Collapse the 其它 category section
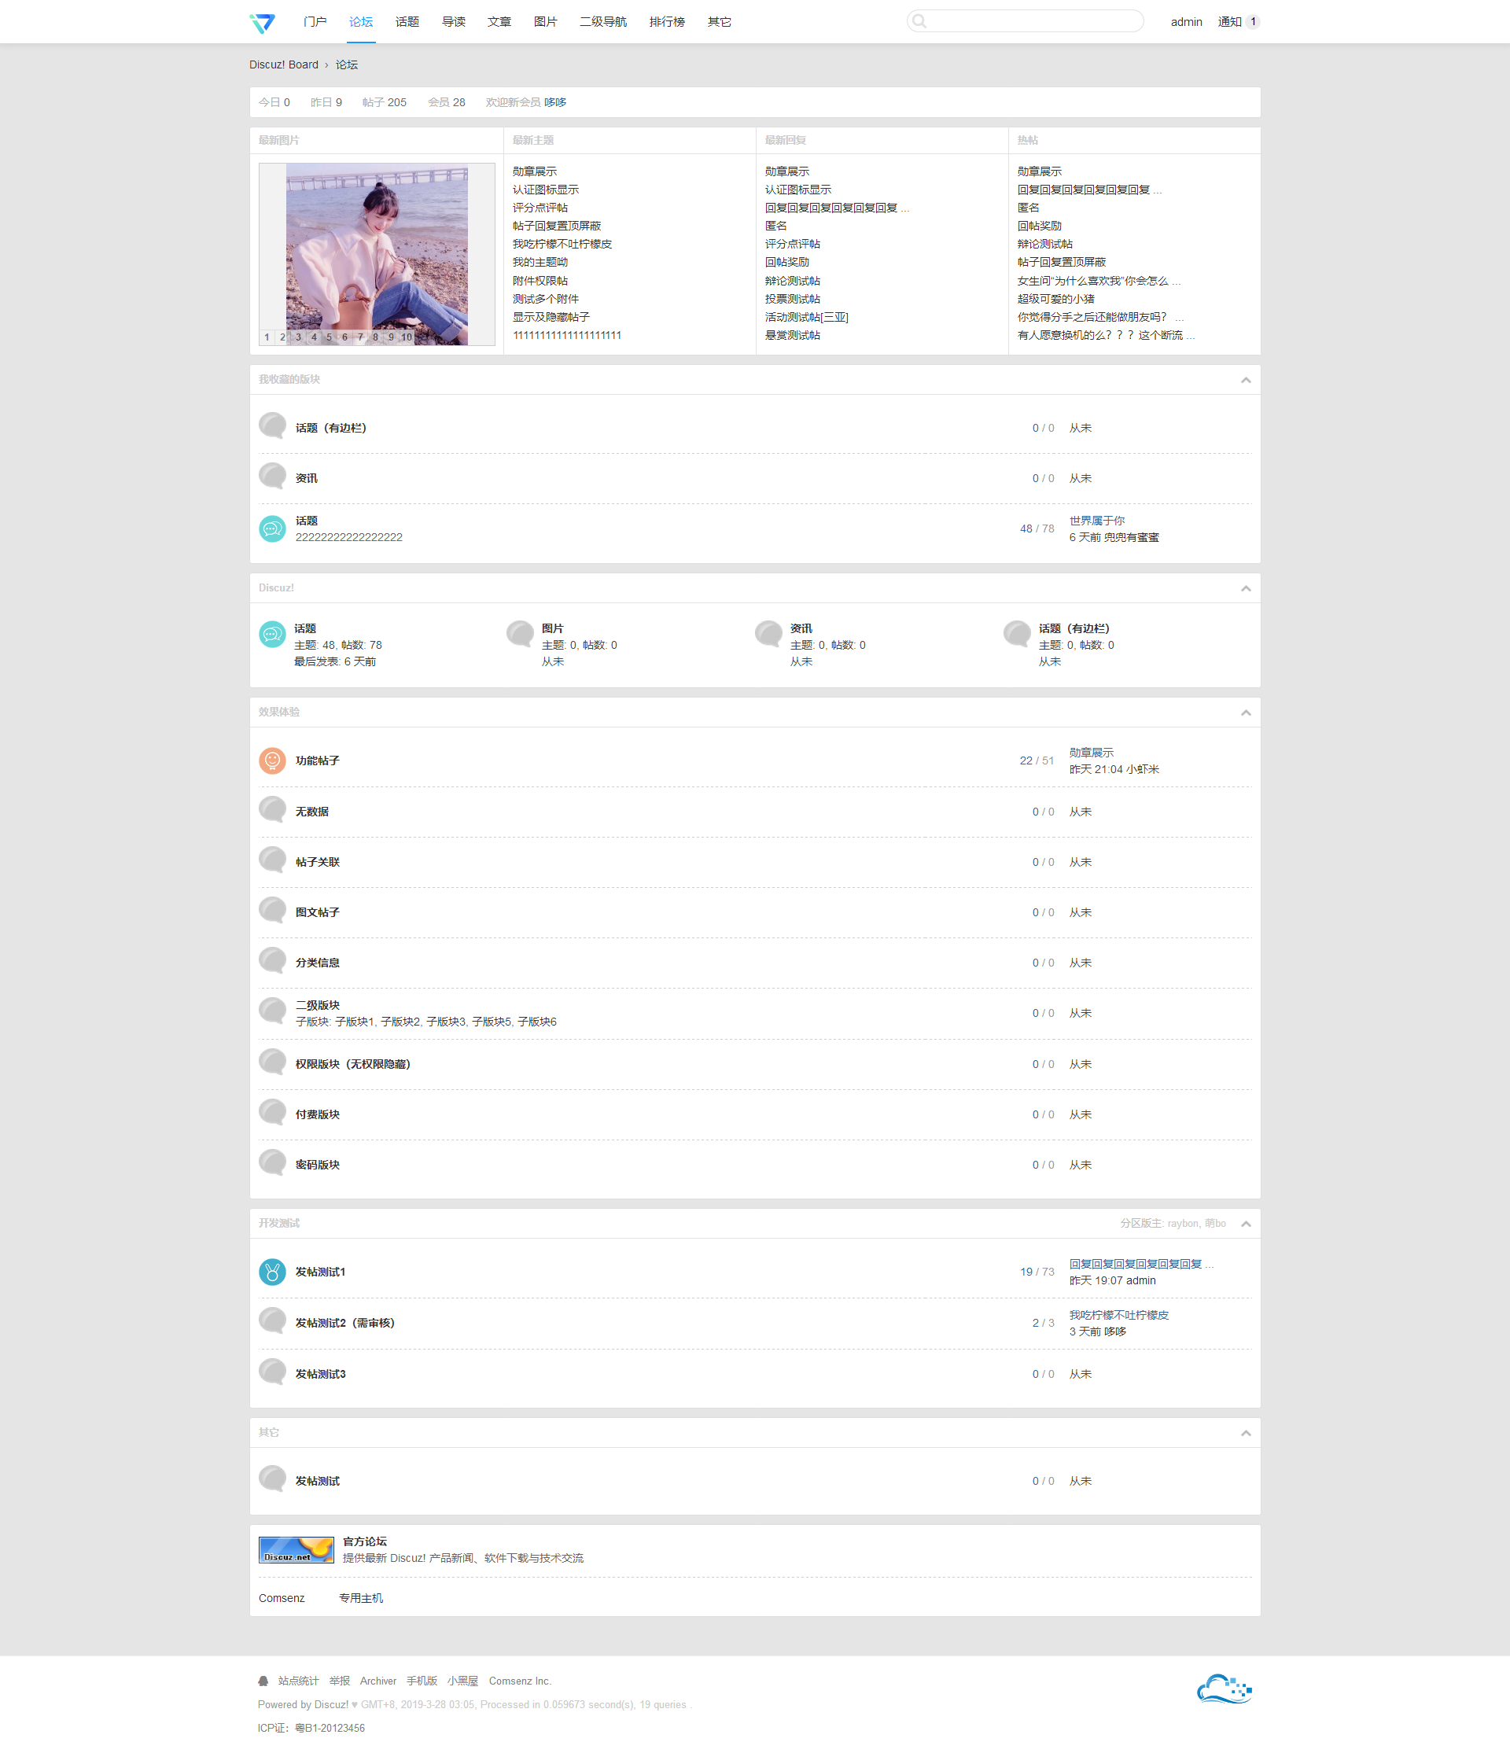The height and width of the screenshot is (1753, 1510). (1245, 1432)
